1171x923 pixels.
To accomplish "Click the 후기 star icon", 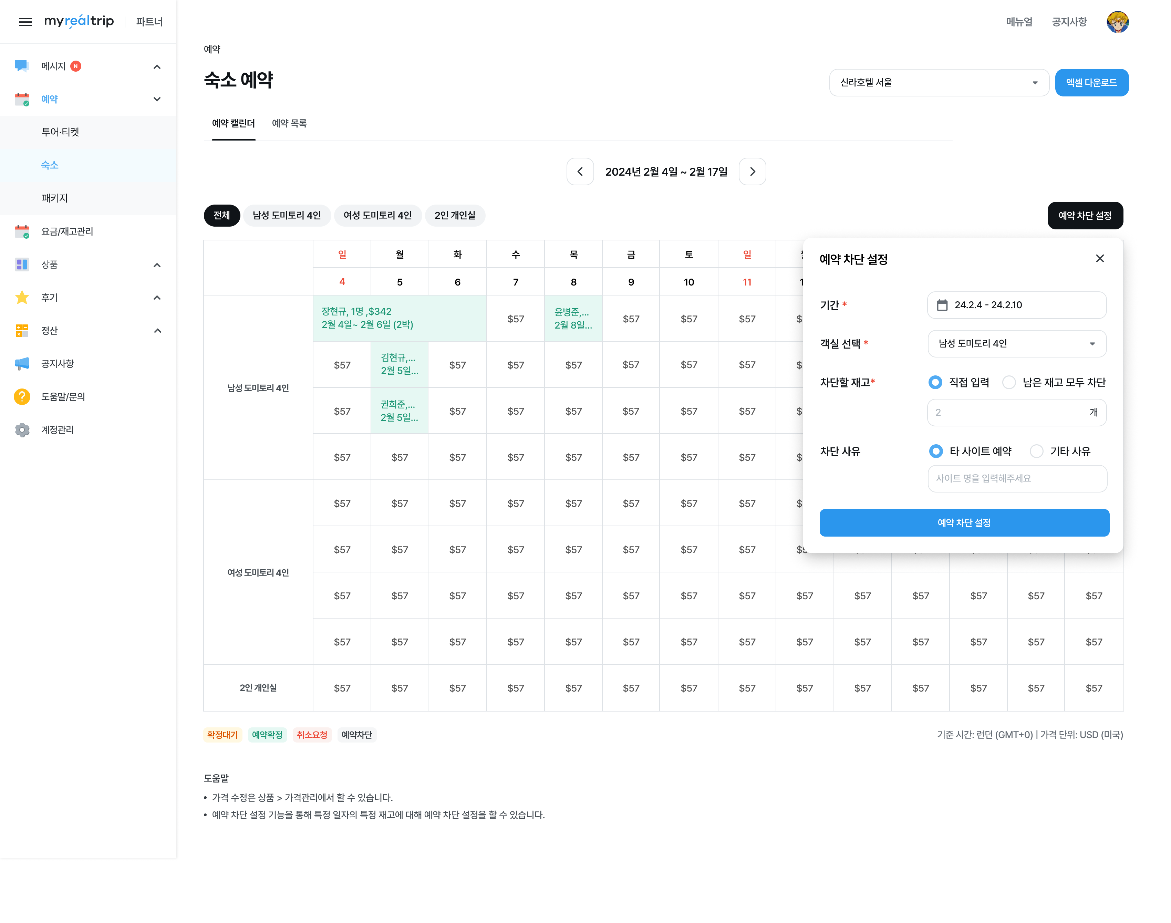I will pyautogui.click(x=22, y=297).
